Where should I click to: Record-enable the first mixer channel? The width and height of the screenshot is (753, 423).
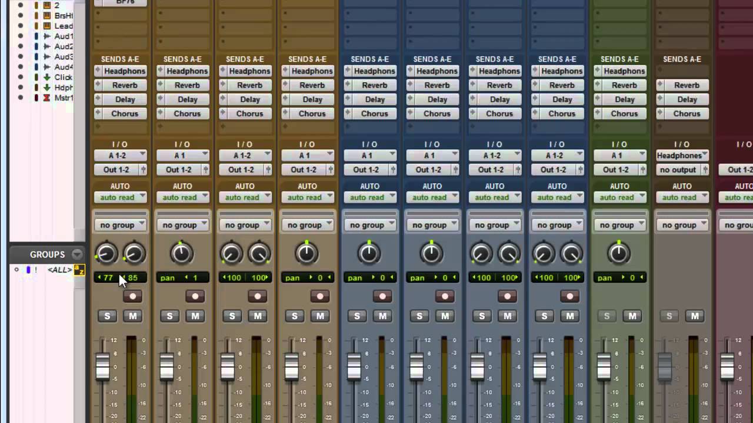coord(133,297)
